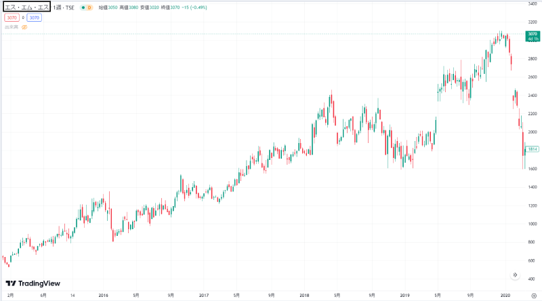Click the 始値3050 open value
Screen dimensions: 542x301
pos(108,7)
